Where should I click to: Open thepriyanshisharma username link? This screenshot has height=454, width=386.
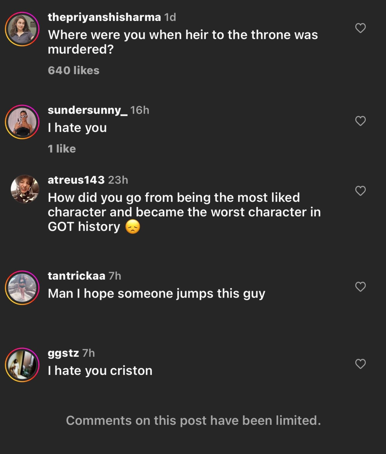[x=104, y=17]
